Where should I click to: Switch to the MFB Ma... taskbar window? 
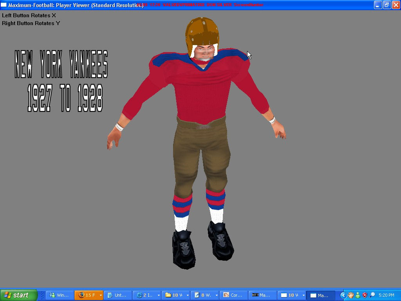coord(262,295)
